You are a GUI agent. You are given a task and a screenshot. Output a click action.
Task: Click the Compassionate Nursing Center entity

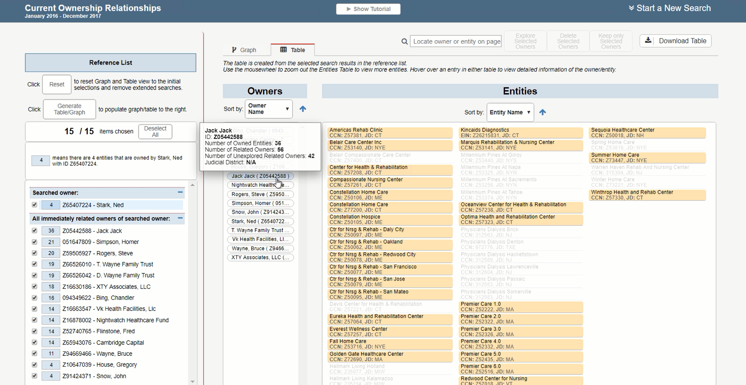click(390, 182)
